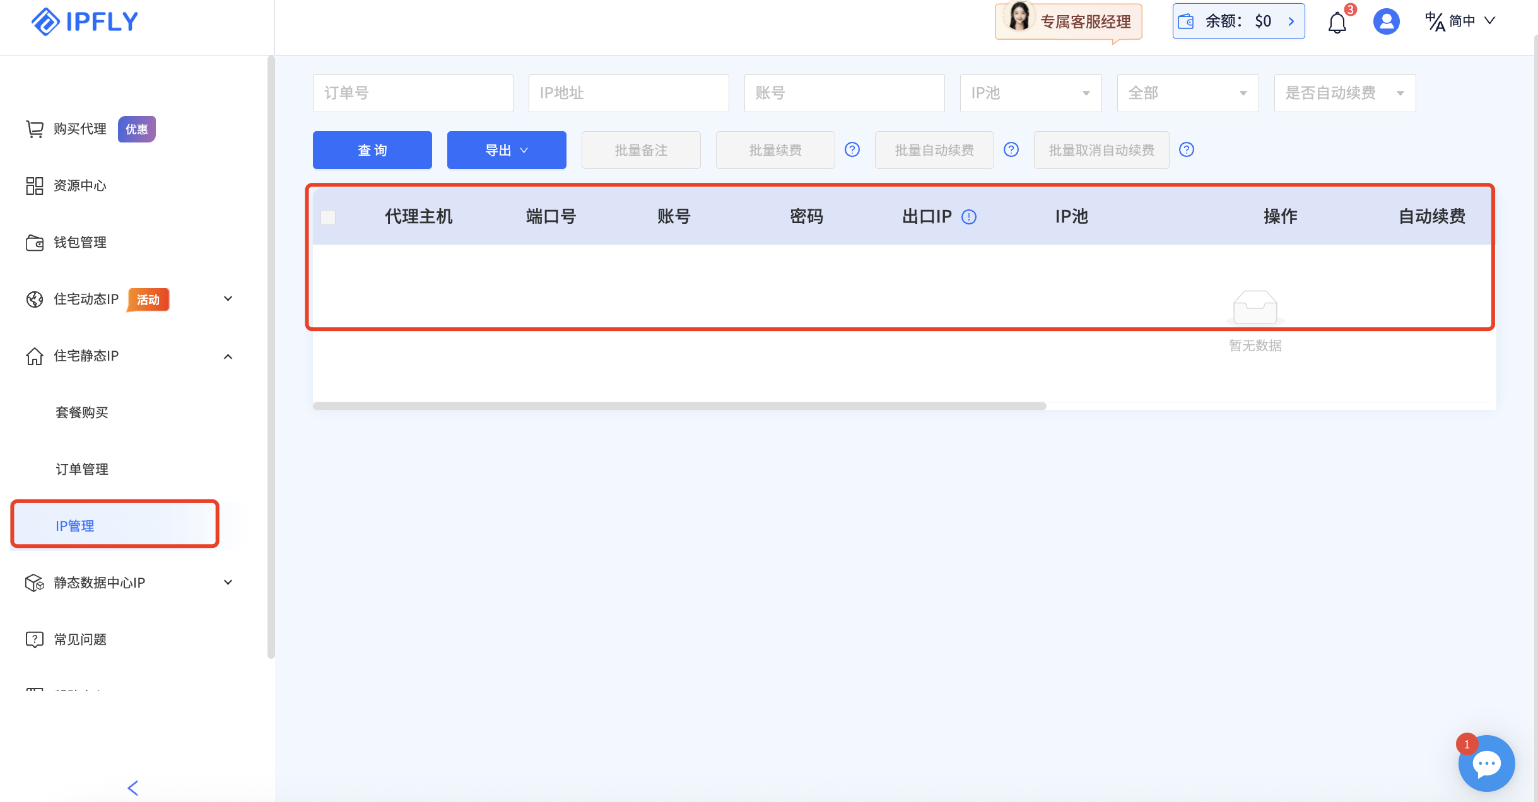This screenshot has height=802, width=1538.
Task: Open the live chat bubble
Action: coord(1486,763)
